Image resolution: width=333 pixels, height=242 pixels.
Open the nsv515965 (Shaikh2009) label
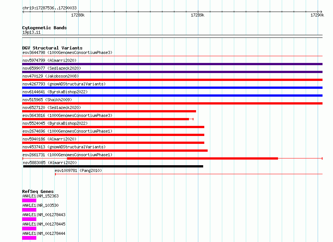[47, 100]
